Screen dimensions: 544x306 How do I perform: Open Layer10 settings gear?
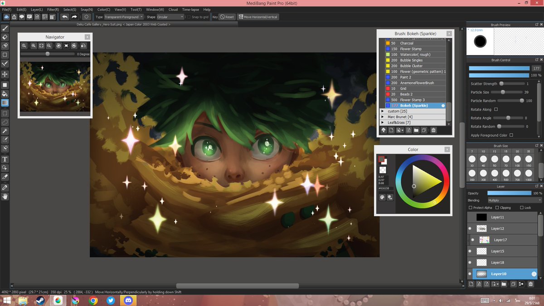click(534, 274)
